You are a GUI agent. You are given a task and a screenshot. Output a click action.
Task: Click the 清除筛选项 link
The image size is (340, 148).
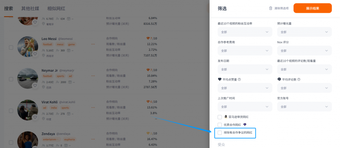pyautogui.click(x=281, y=8)
